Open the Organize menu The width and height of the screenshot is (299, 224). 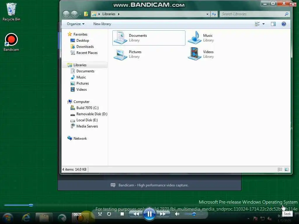[x=76, y=24]
